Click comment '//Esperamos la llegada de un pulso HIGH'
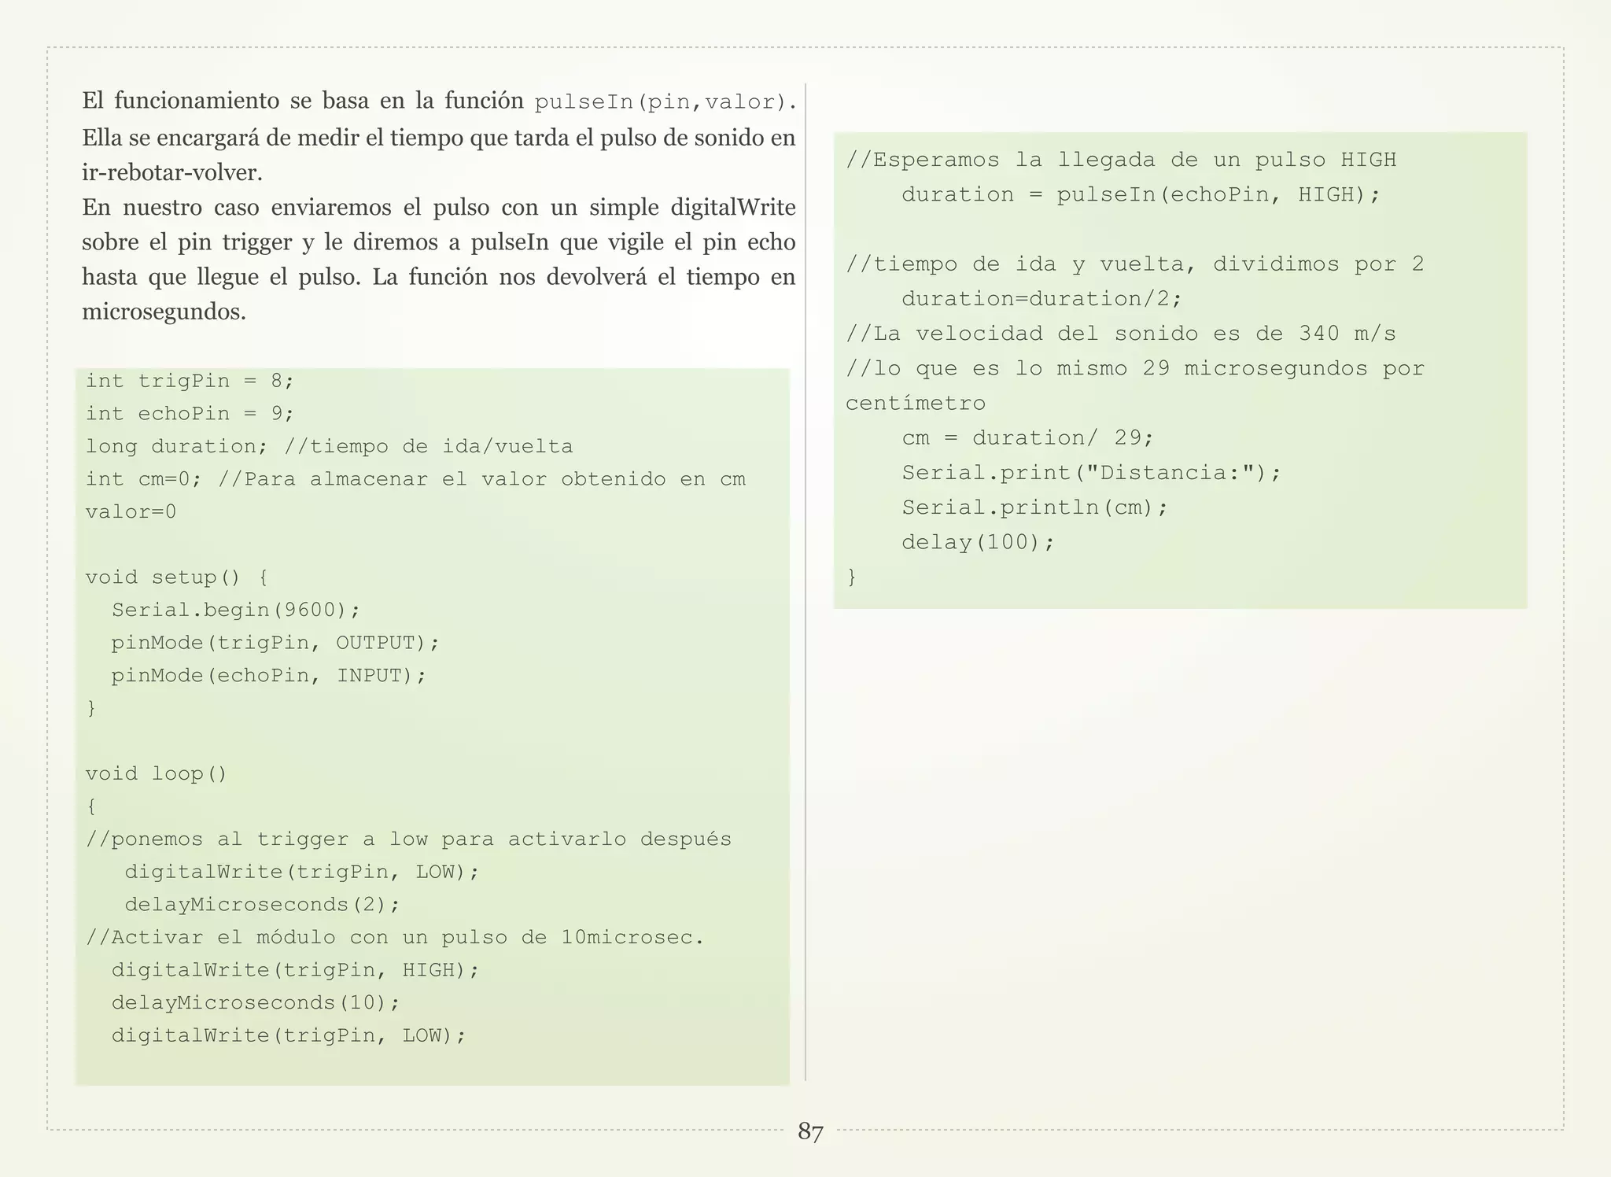 click(x=1121, y=160)
